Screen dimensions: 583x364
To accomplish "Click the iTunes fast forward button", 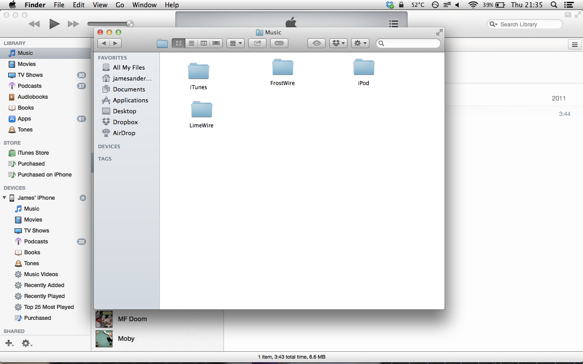I will 73,24.
